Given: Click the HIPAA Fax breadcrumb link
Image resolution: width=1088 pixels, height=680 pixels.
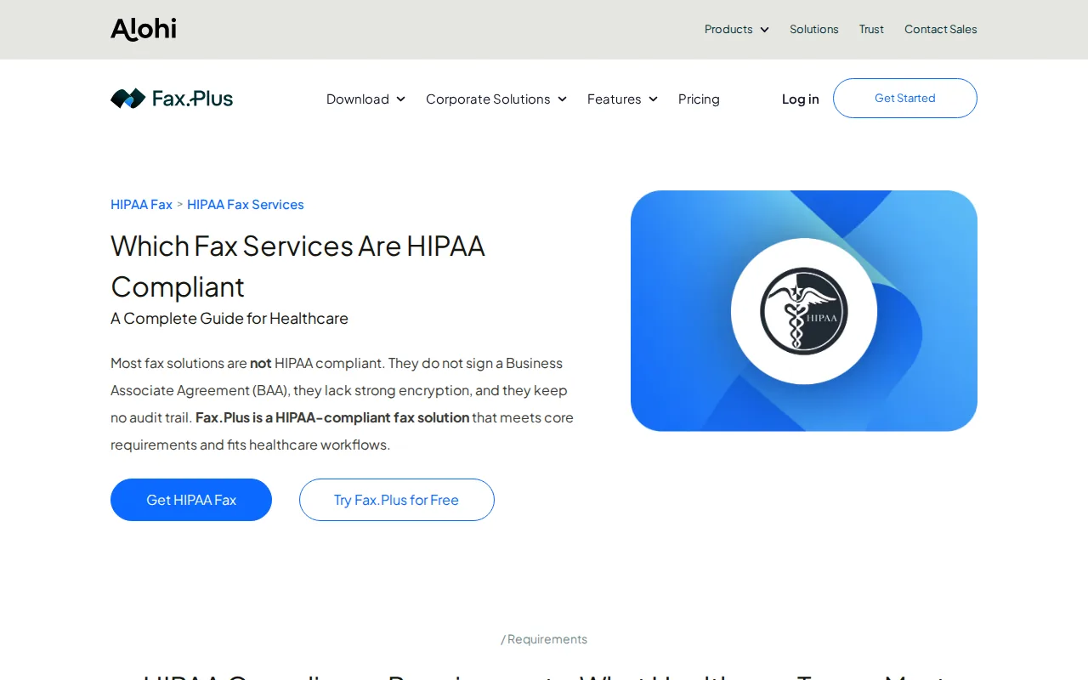Looking at the screenshot, I should click(141, 205).
